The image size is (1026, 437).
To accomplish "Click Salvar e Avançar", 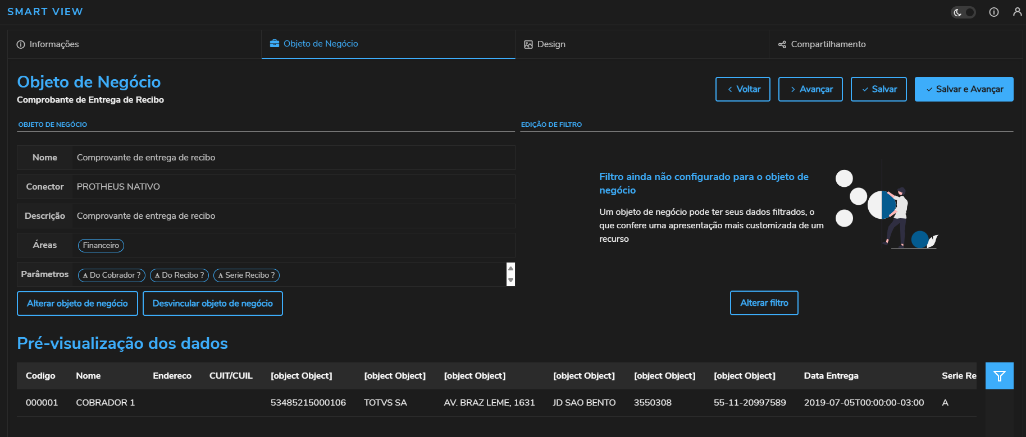I will (x=964, y=89).
